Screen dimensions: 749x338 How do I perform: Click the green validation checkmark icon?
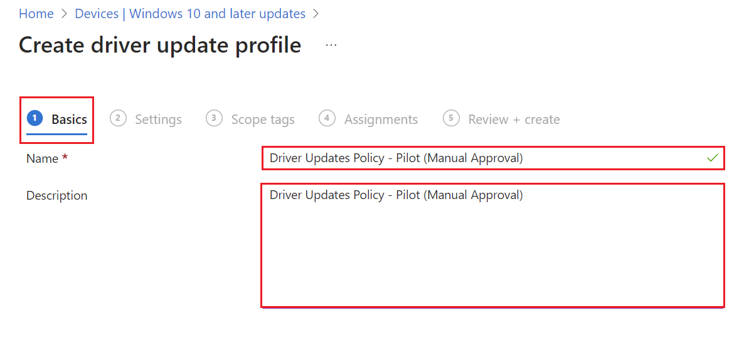[x=712, y=158]
